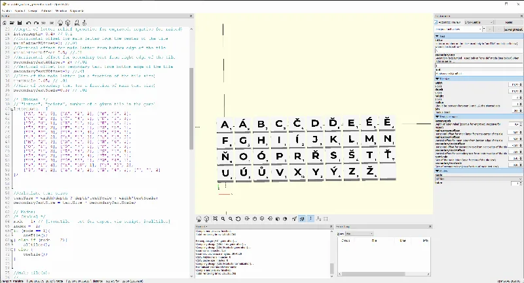Zoom in using the viewport toolbar
524x283 pixels.
coord(223,219)
